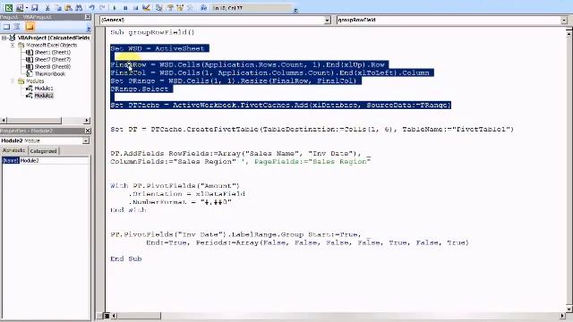Click the code window right scroll arrow
The height and width of the screenshot is (322, 573).
pyautogui.click(x=562, y=316)
